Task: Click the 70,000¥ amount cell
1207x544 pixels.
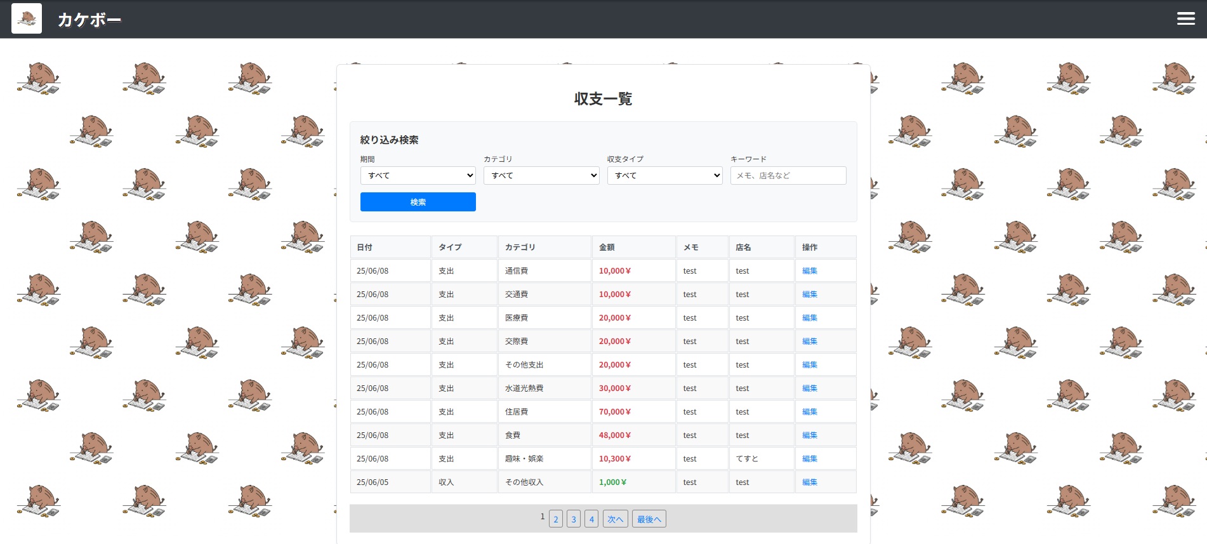Action: click(633, 412)
